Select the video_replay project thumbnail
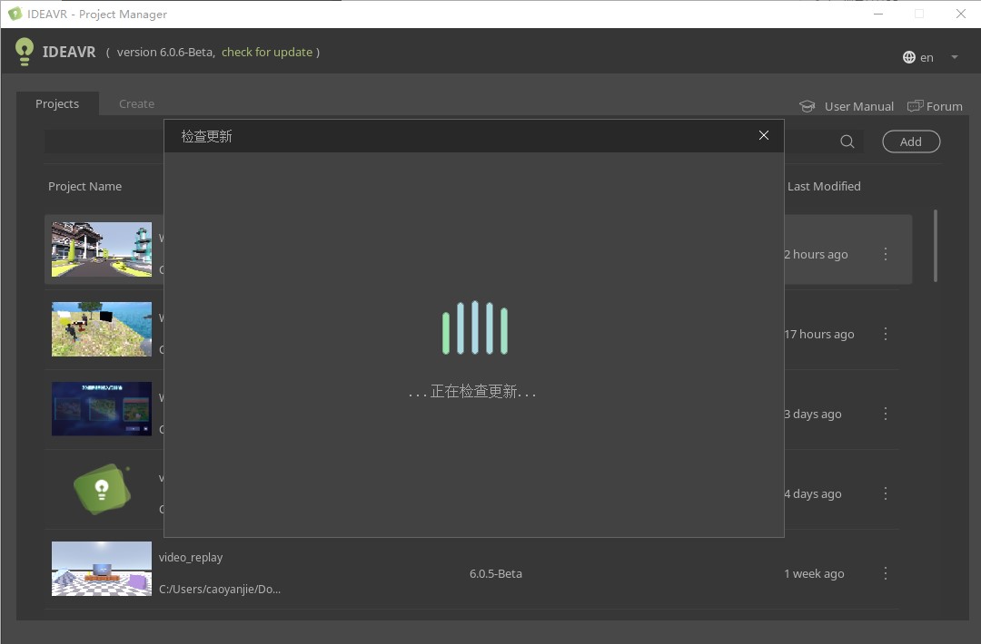The height and width of the screenshot is (644, 981). click(102, 569)
